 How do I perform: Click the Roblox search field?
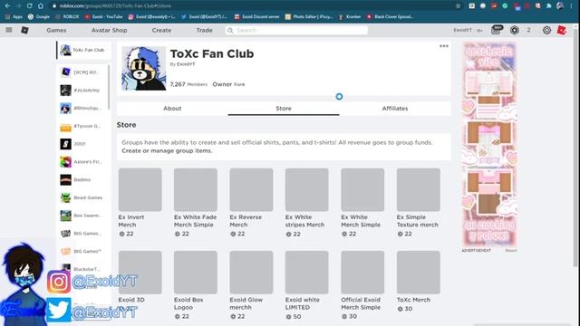click(296, 30)
